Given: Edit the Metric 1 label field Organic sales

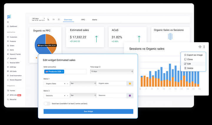Looking at the screenshot, I should pyautogui.click(x=111, y=84).
